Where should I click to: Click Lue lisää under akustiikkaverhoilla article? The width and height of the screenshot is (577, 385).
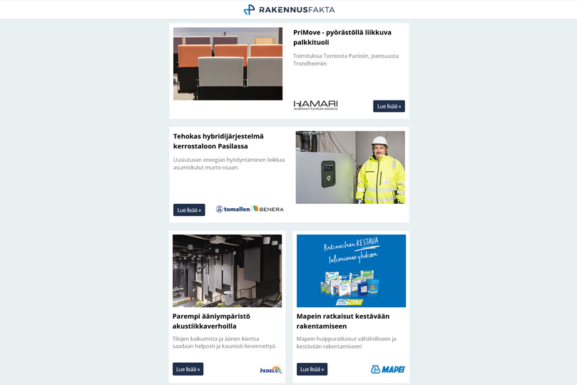[188, 369]
